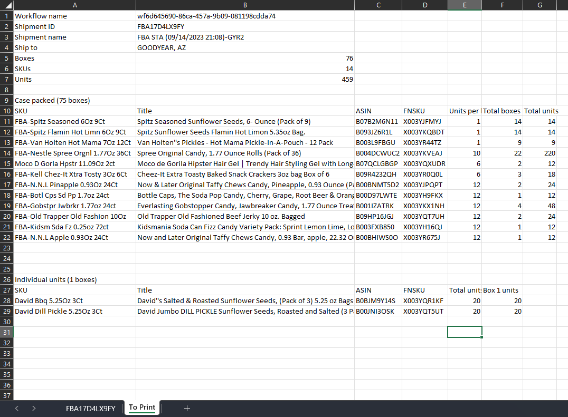This screenshot has width=568, height=417.
Task: Select column G header
Action: (x=539, y=5)
